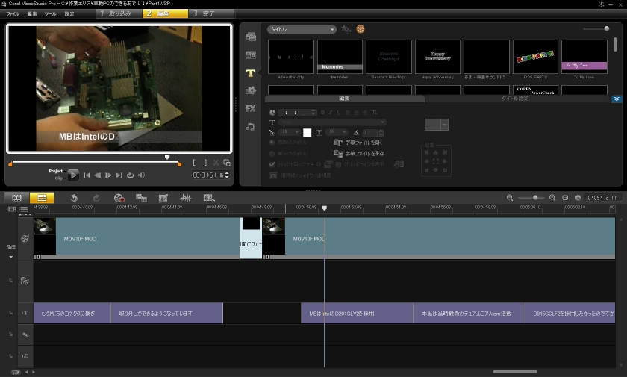Switch to the タイトル設定 tab
Viewport: 627px width, 377px height.
click(x=515, y=99)
